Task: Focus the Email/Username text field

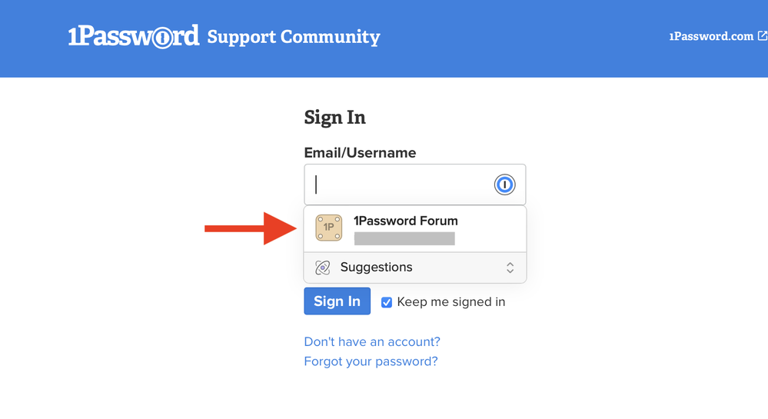Action: (x=400, y=185)
